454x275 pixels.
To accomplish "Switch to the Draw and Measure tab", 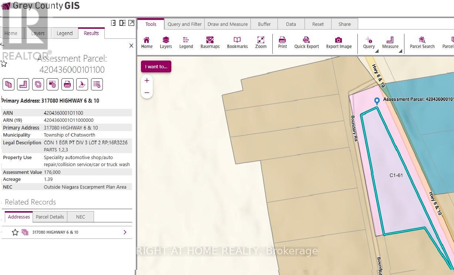I will tap(228, 24).
